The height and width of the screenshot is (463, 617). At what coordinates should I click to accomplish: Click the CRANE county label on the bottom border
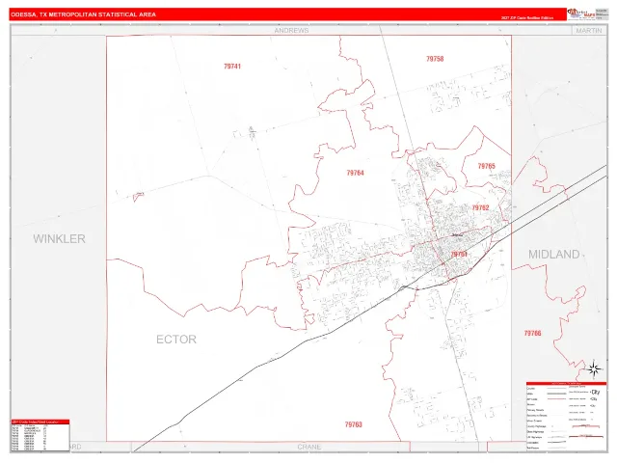pos(309,447)
